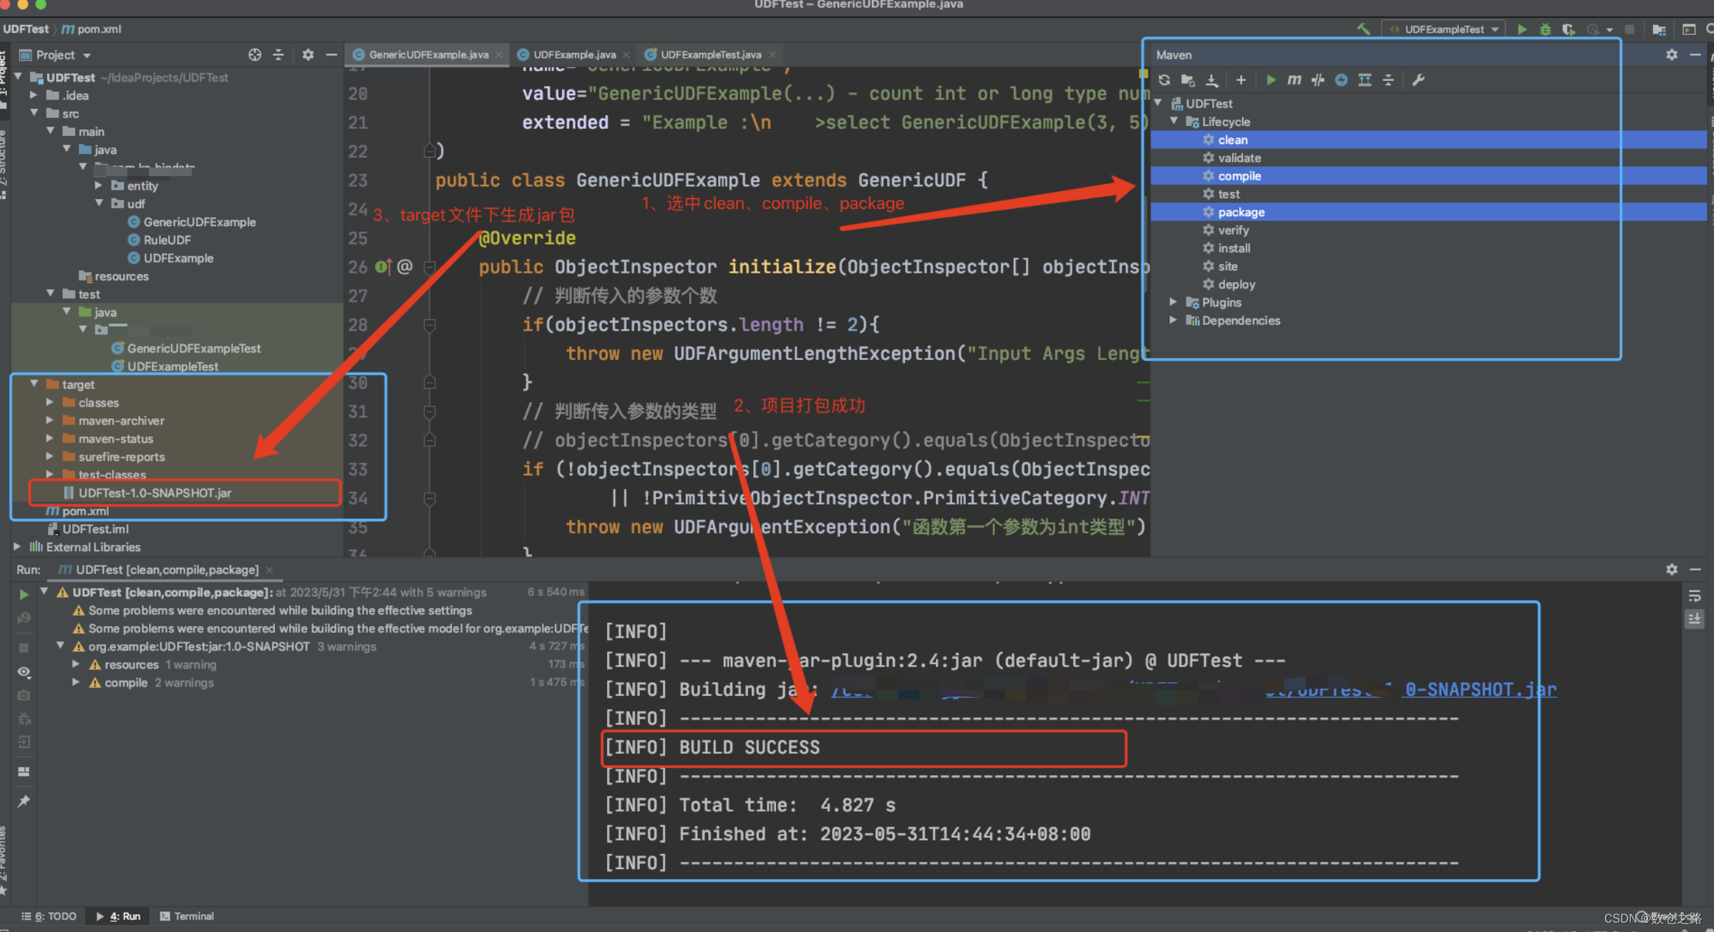Open Maven Settings wrench icon
Screen dimensions: 1714x932
point(1418,80)
